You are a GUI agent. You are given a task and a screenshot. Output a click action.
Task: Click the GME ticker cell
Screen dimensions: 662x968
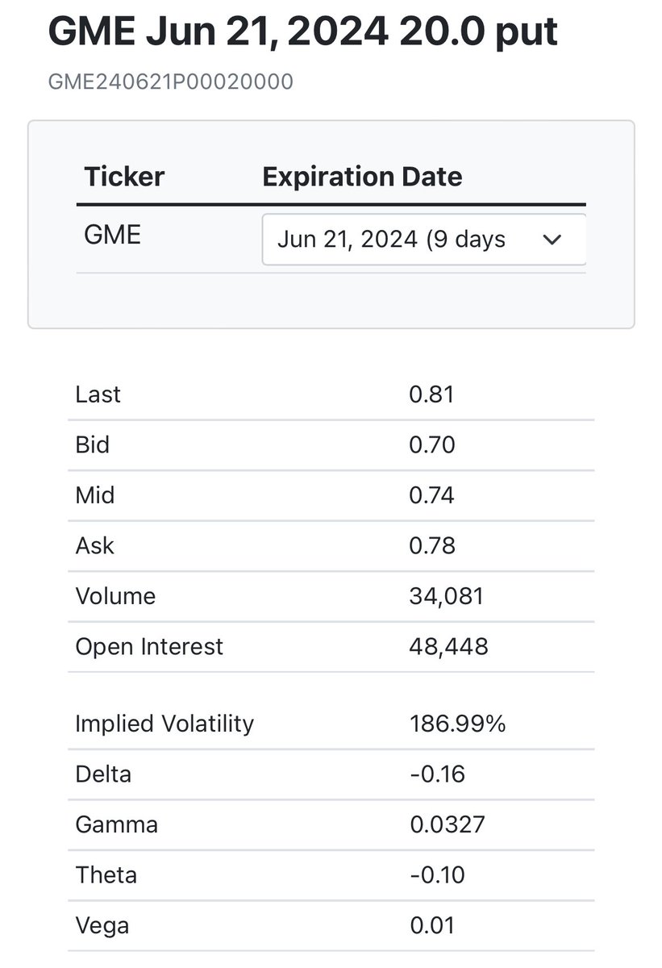click(112, 235)
